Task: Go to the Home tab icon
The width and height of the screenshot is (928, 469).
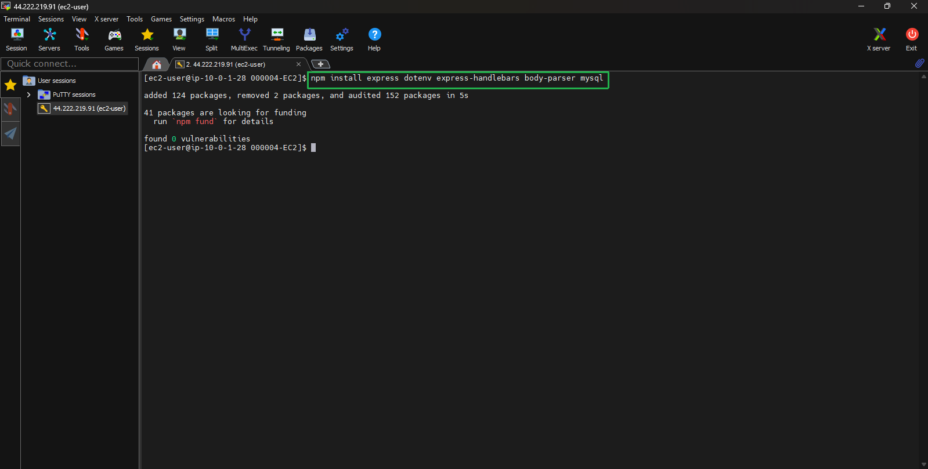Action: pyautogui.click(x=157, y=64)
